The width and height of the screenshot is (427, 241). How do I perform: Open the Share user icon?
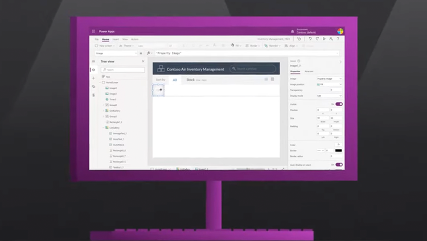click(x=331, y=39)
